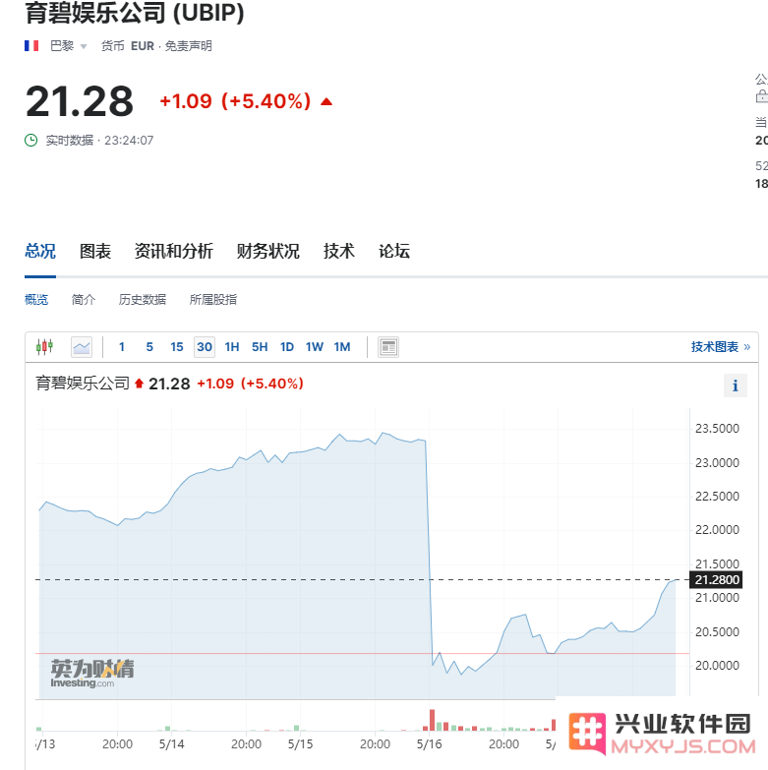Open the 总况 tab
768x770 pixels.
40,251
